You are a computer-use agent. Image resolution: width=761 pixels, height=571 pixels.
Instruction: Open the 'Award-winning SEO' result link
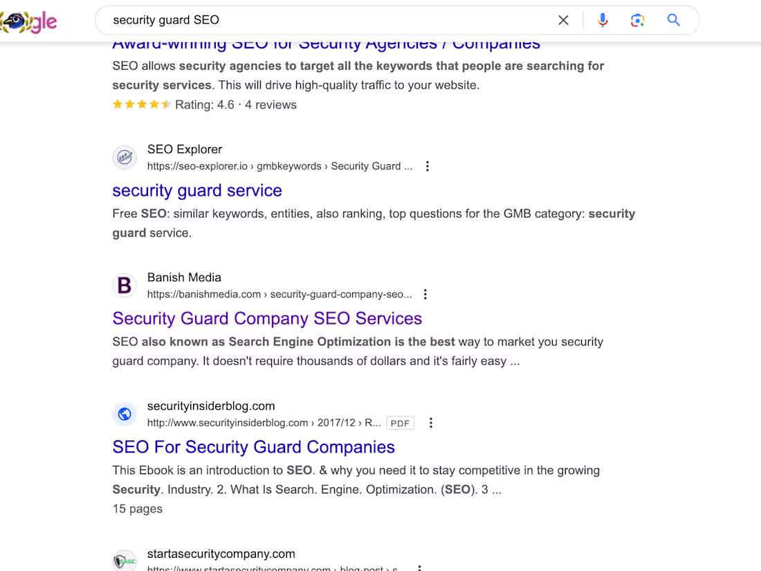tap(326, 43)
